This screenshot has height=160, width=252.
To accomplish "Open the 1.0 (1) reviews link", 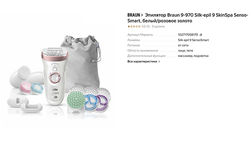I will (x=146, y=26).
